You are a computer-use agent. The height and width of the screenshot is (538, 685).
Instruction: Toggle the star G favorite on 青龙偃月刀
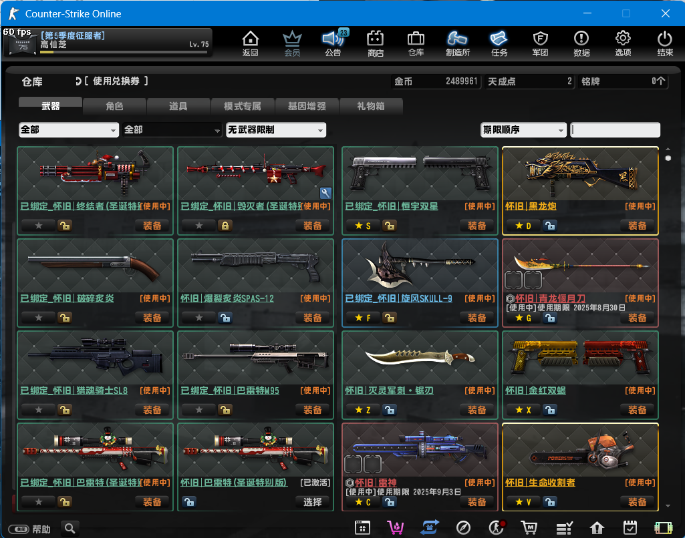[523, 318]
